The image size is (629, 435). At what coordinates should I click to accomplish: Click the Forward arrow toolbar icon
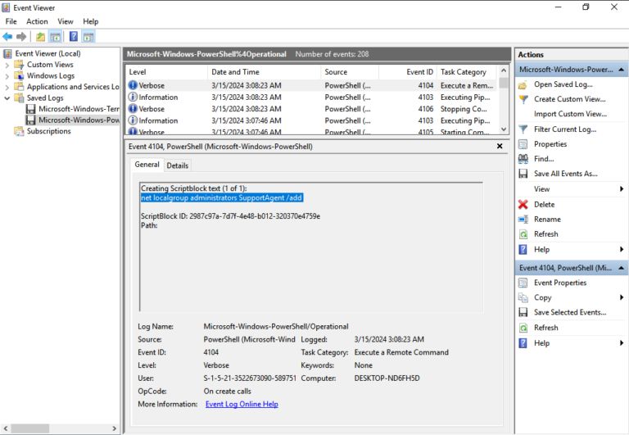pos(21,37)
